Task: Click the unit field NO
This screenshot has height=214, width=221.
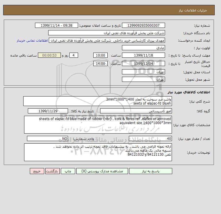Action: 47,138
